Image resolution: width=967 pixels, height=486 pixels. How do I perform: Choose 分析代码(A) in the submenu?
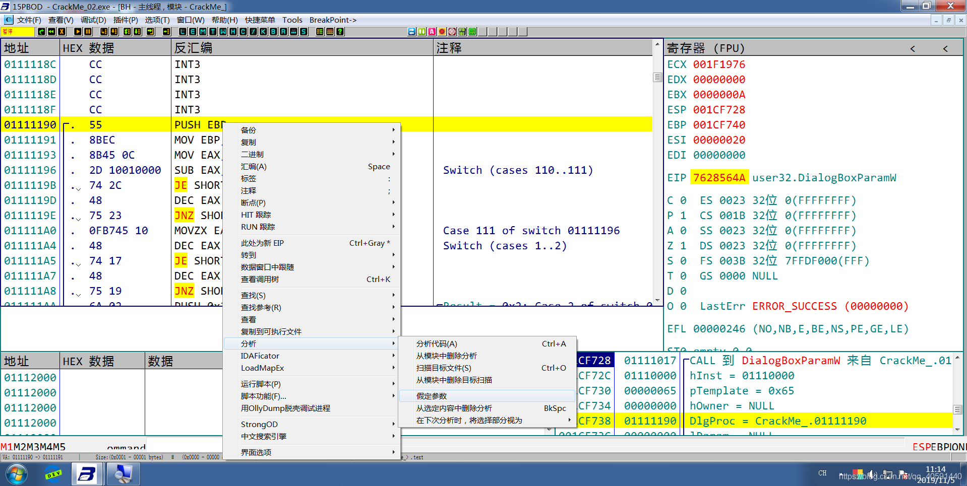tap(487, 343)
